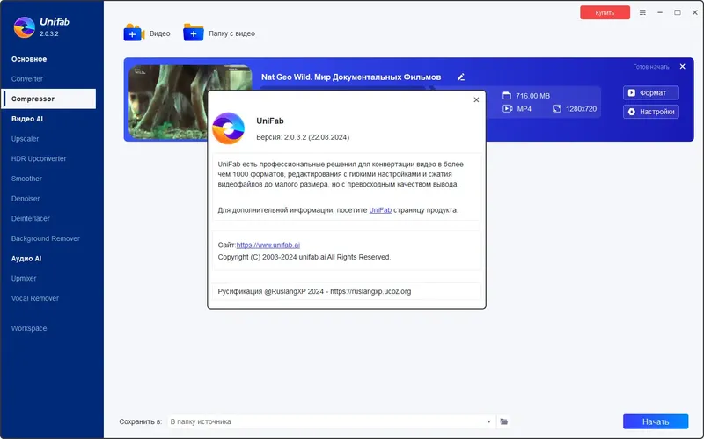Select Compressor in the sidebar
The width and height of the screenshot is (704, 439).
[x=48, y=99]
